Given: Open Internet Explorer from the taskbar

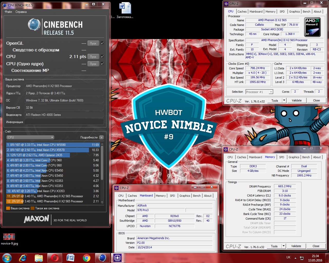Looking at the screenshot, I should 23,258.
